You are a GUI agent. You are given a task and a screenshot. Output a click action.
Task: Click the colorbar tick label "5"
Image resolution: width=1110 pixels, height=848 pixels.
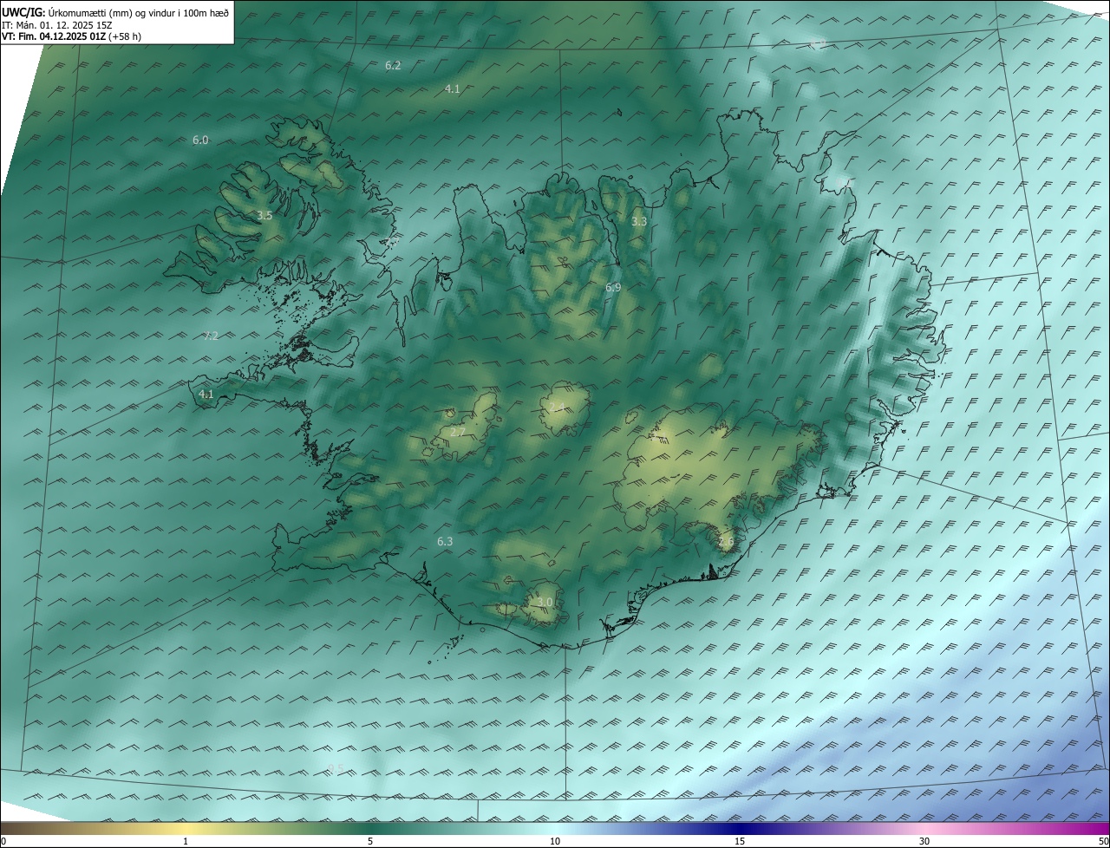click(370, 841)
